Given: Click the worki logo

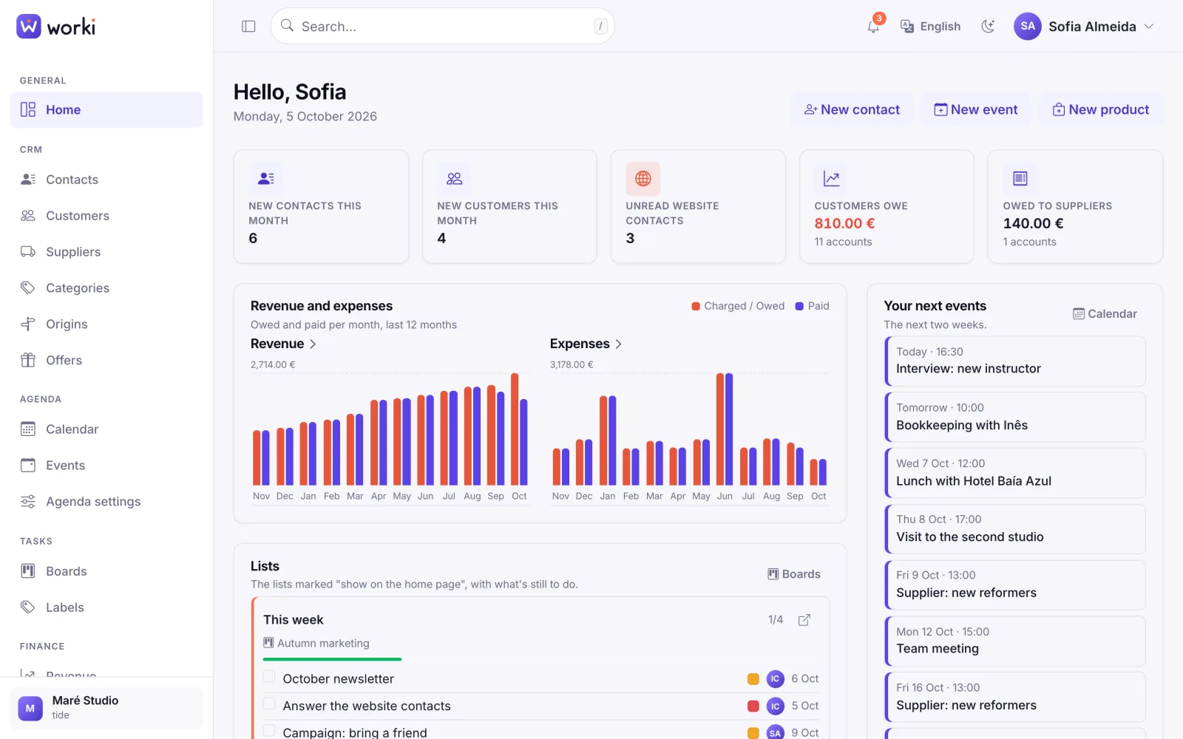Looking at the screenshot, I should [56, 27].
